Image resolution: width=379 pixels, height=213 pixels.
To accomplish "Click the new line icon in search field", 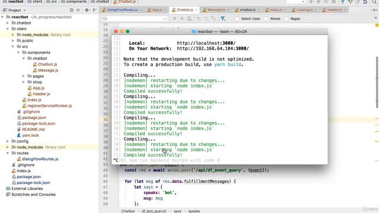I will 165,18.
